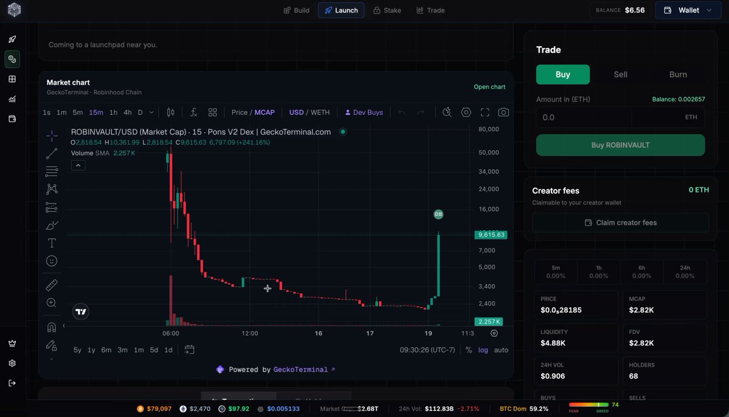Click Claim creator fees button
The width and height of the screenshot is (729, 417).
coord(620,222)
